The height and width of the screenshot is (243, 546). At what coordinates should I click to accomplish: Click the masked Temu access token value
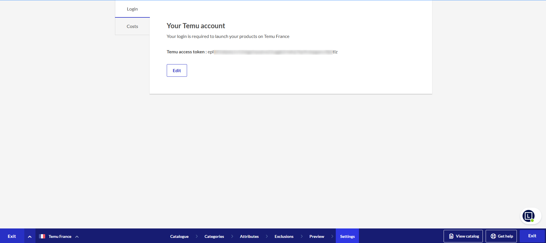pos(273,52)
